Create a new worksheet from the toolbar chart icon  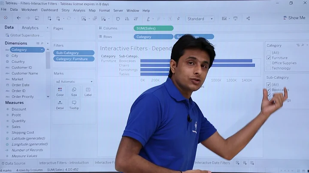point(84,19)
